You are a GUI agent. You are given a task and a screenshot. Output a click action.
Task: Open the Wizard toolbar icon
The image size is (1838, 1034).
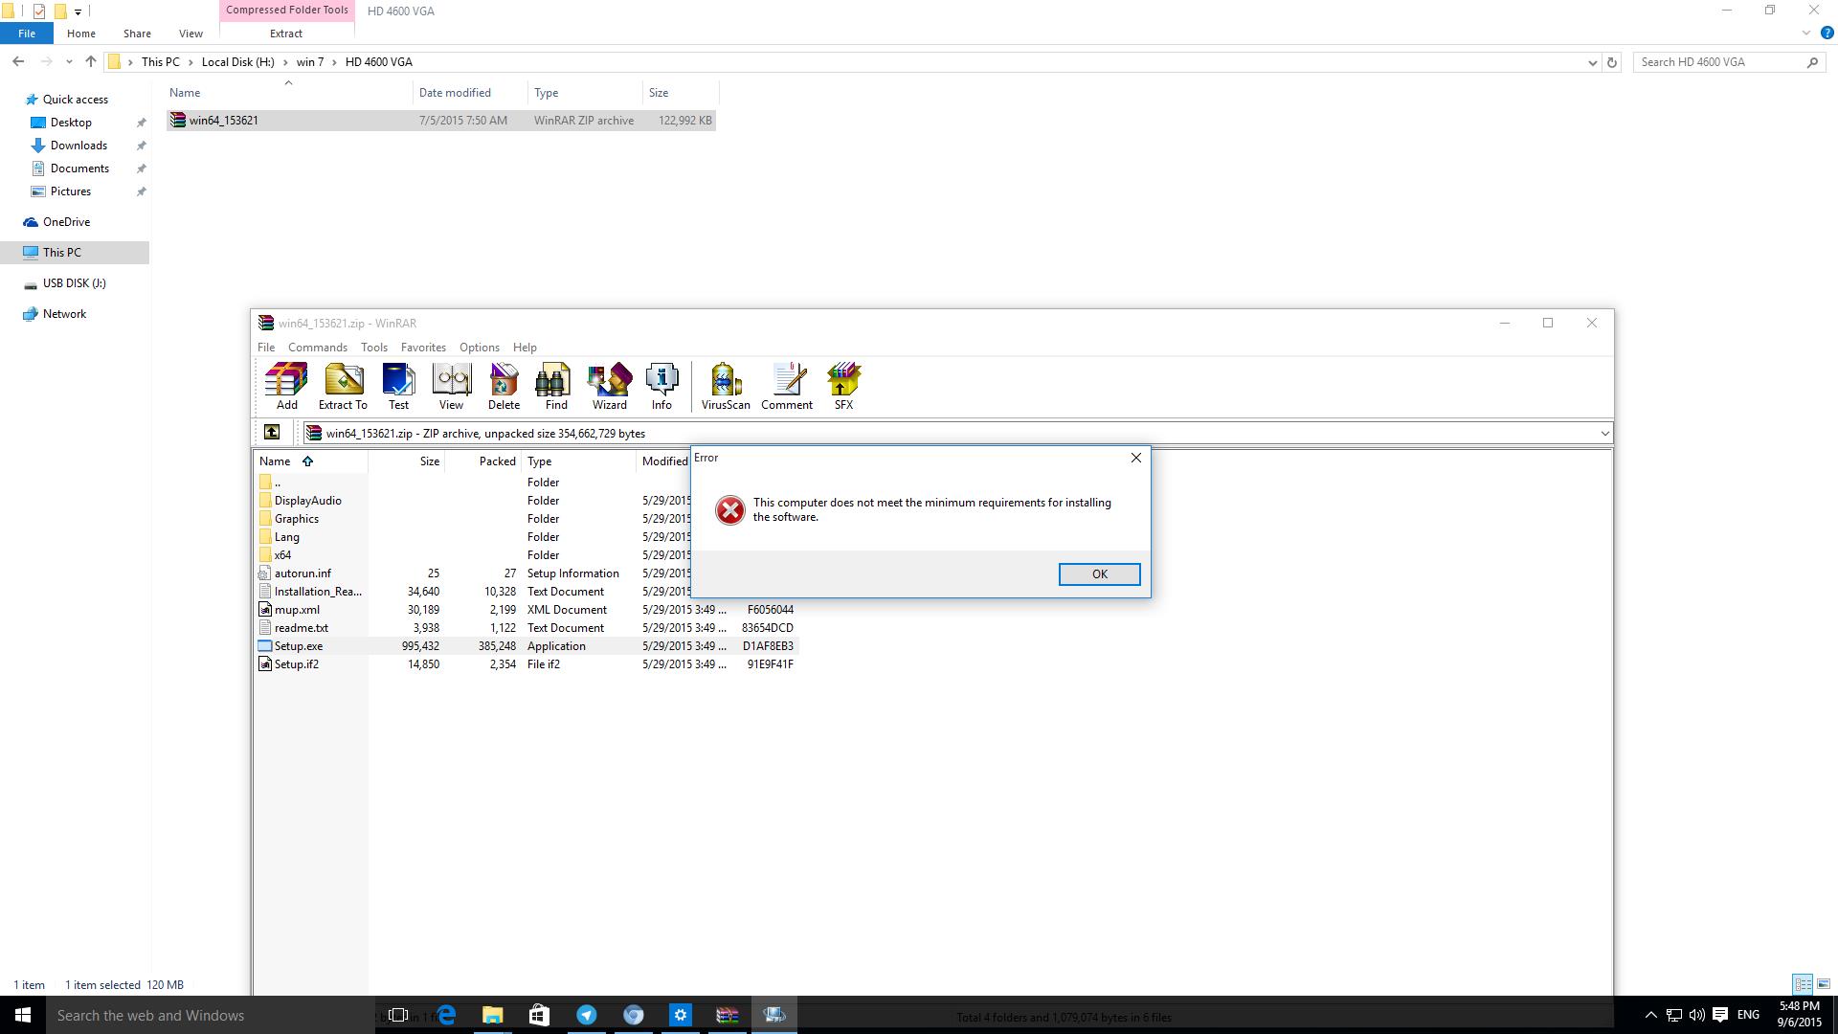609,387
